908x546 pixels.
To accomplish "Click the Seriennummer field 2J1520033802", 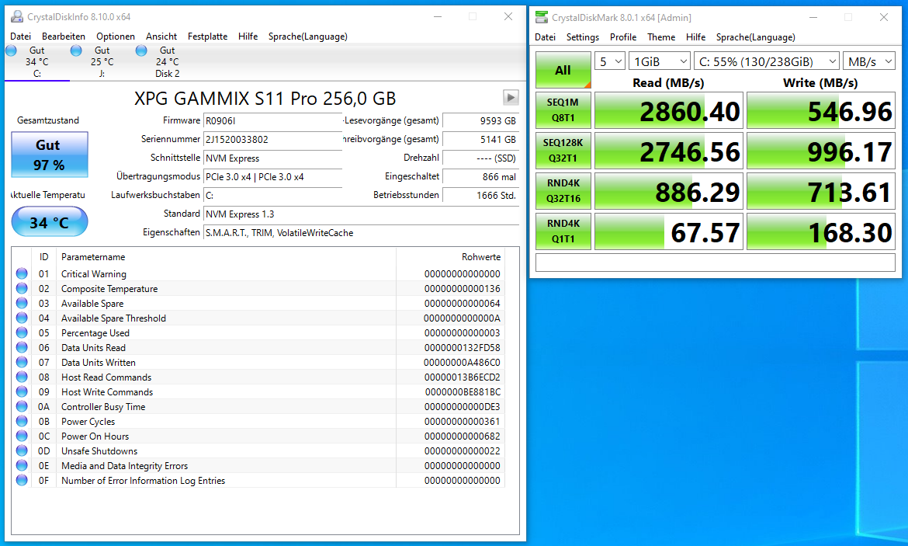I will [x=272, y=139].
